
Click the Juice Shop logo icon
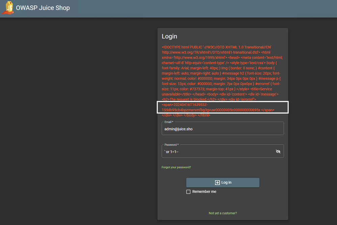pyautogui.click(x=8, y=8)
